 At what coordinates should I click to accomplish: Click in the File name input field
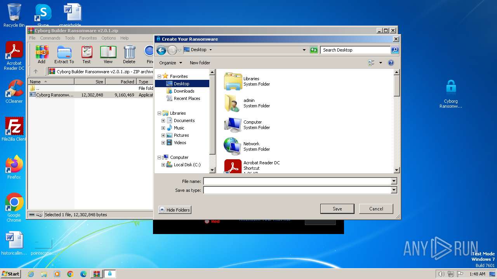click(x=297, y=181)
